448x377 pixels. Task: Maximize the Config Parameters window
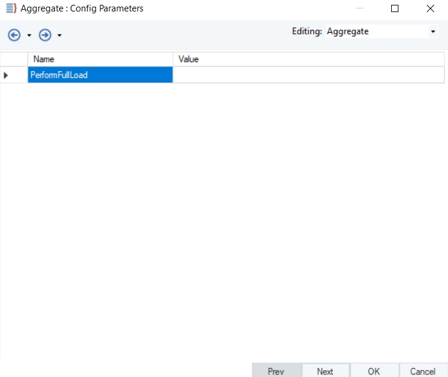pyautogui.click(x=395, y=8)
